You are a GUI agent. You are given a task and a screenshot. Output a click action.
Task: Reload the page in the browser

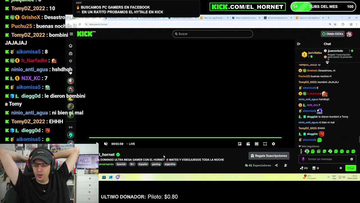80,25
